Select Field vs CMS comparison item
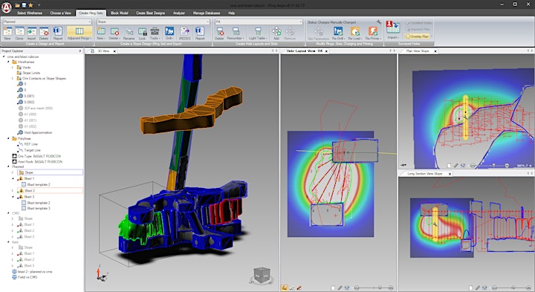This screenshot has height=292, width=535. [27, 277]
